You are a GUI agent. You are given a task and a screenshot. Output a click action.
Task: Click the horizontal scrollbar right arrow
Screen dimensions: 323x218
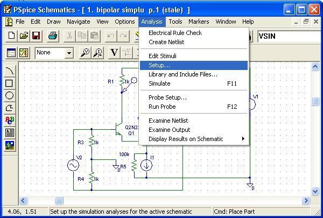tap(306, 200)
